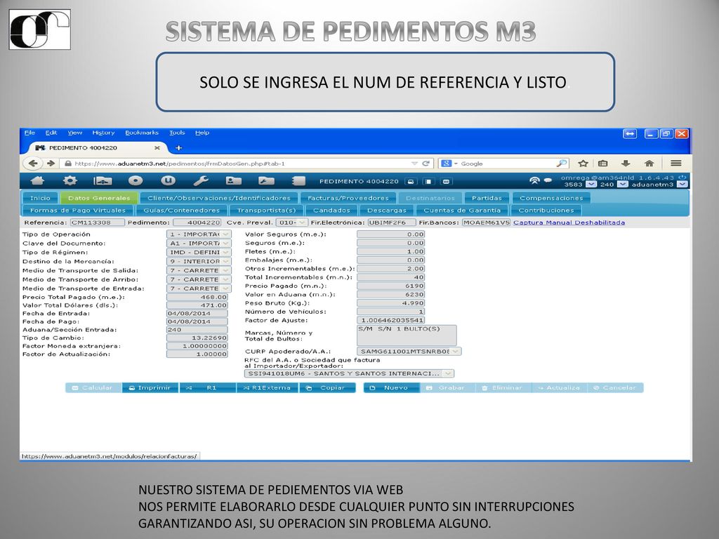Open the Tipo de Régimen dropdown
The image size is (719, 539).
199,252
